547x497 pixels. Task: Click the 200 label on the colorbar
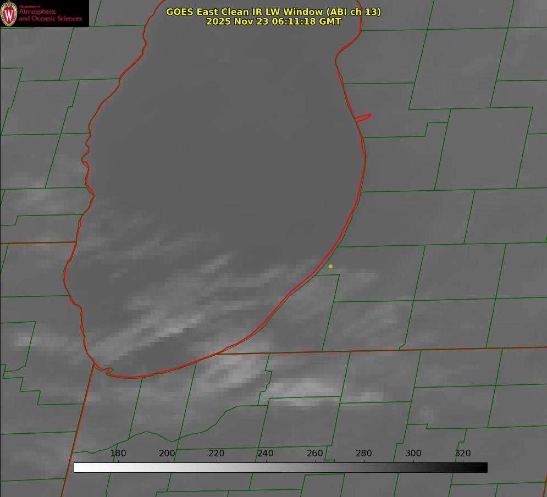coord(167,454)
